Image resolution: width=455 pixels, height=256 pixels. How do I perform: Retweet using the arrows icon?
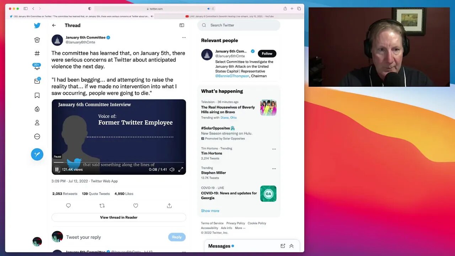point(102,206)
